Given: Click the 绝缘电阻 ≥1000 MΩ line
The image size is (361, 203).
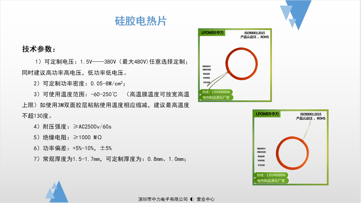Looking at the screenshot, I should 68,137.
